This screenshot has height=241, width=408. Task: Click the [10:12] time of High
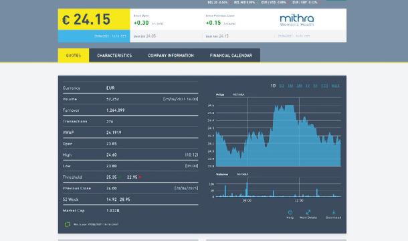pyautogui.click(x=191, y=155)
